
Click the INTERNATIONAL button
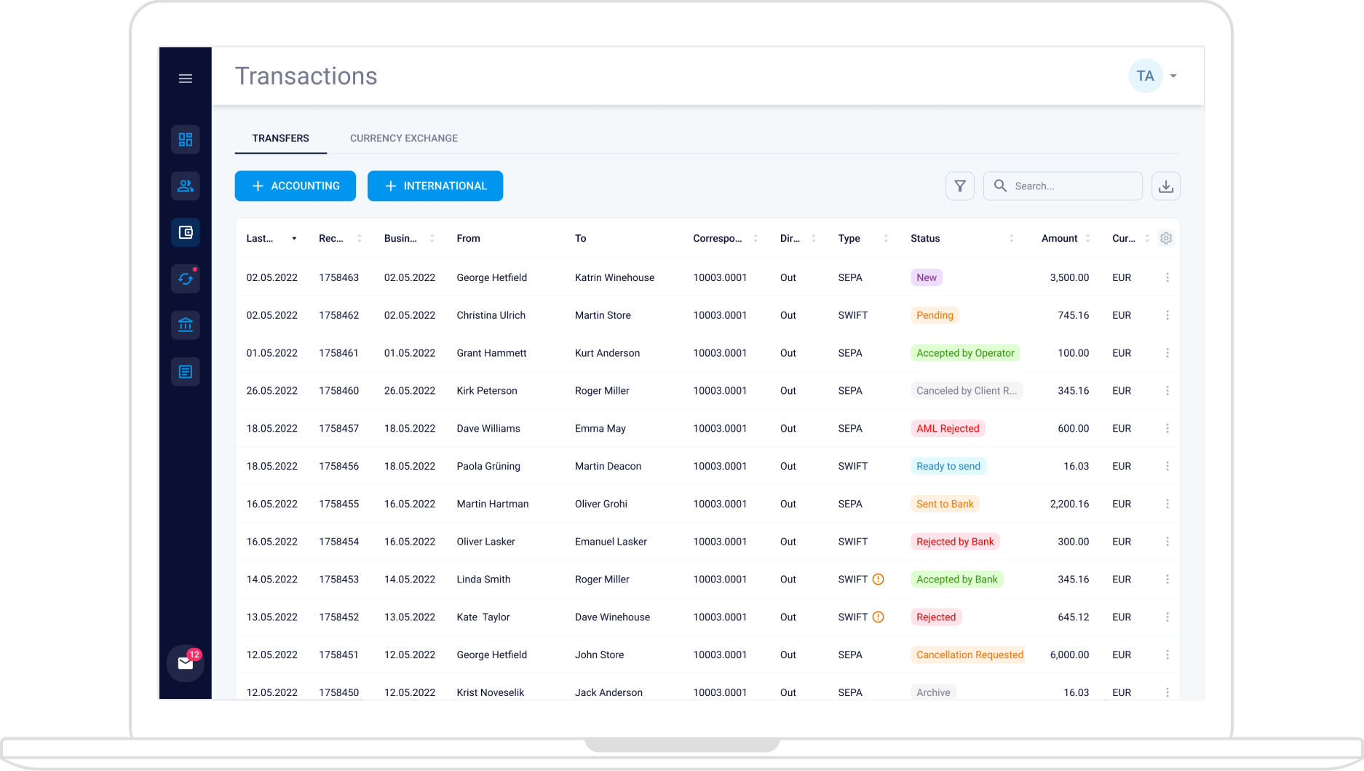[x=435, y=186]
